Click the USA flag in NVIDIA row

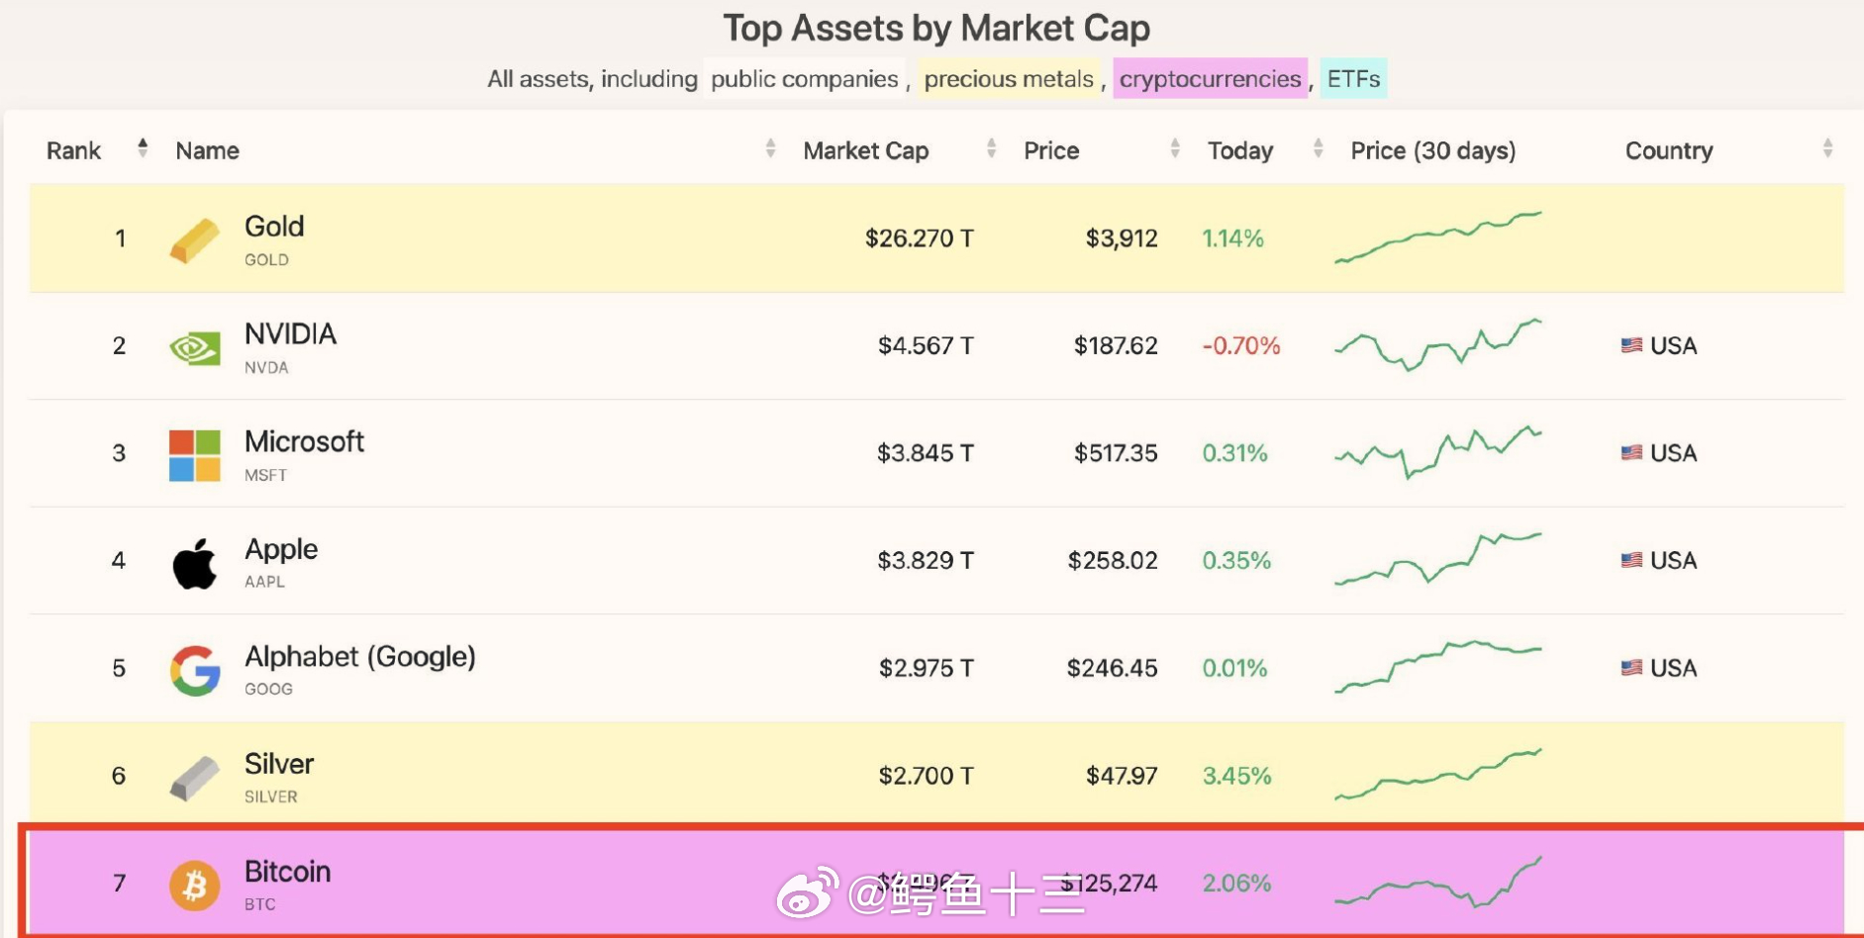(1631, 345)
